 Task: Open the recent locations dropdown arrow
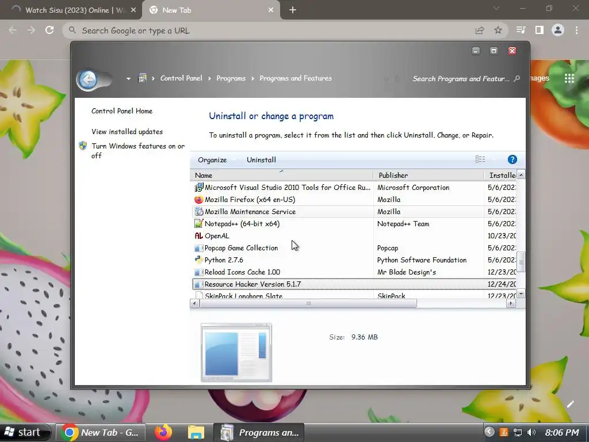(128, 78)
